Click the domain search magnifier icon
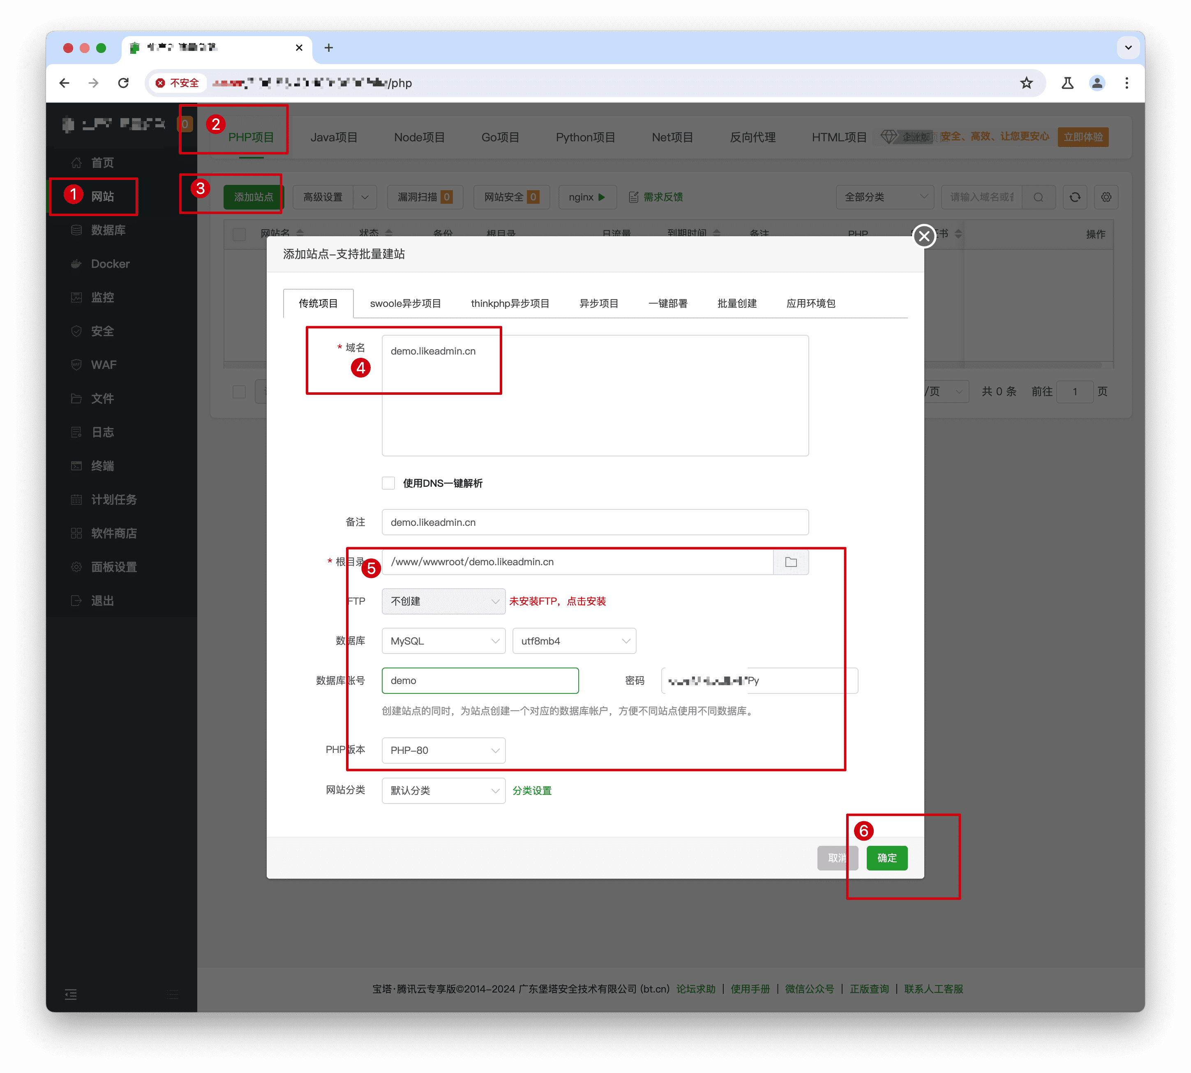1191x1073 pixels. 1038,197
